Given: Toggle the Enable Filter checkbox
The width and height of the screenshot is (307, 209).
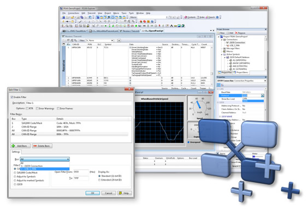Looking at the screenshot, I should 12,97.
